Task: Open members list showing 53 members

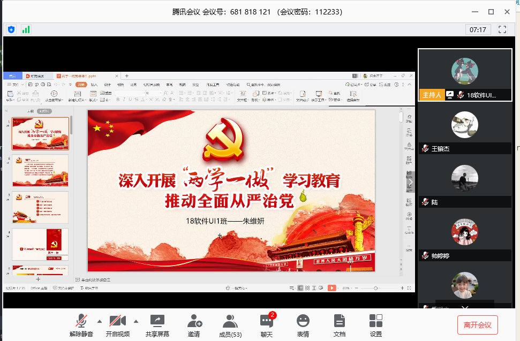Action: 230,325
